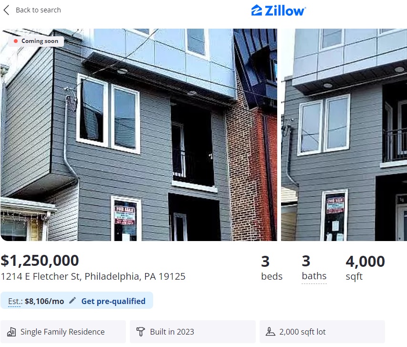The image size is (407, 347).
Task: Click the underlined baths label
Action: pos(314,276)
